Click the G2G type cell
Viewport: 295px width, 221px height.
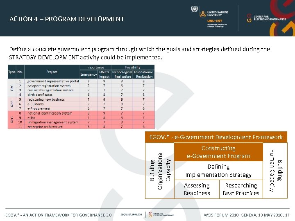tap(12, 120)
